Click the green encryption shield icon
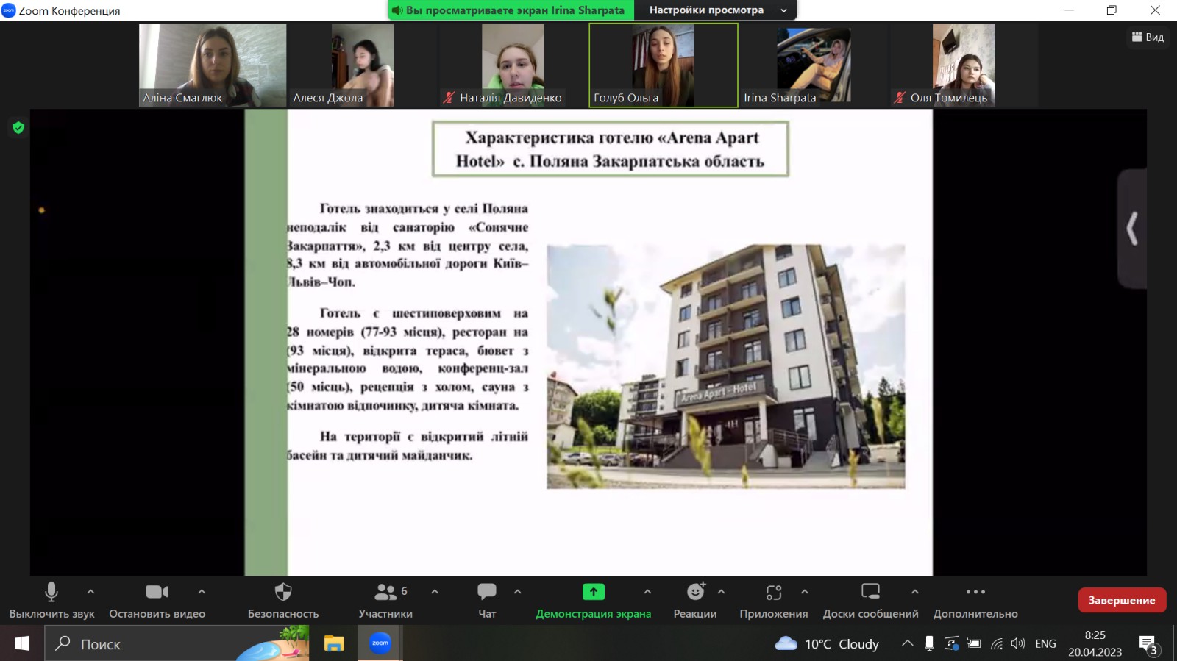The width and height of the screenshot is (1177, 661). tap(18, 128)
